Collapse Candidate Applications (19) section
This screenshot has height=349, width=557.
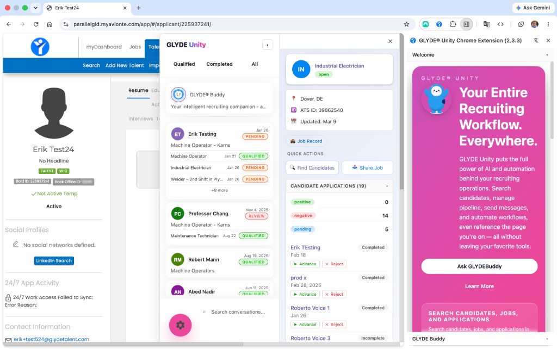[387, 186]
